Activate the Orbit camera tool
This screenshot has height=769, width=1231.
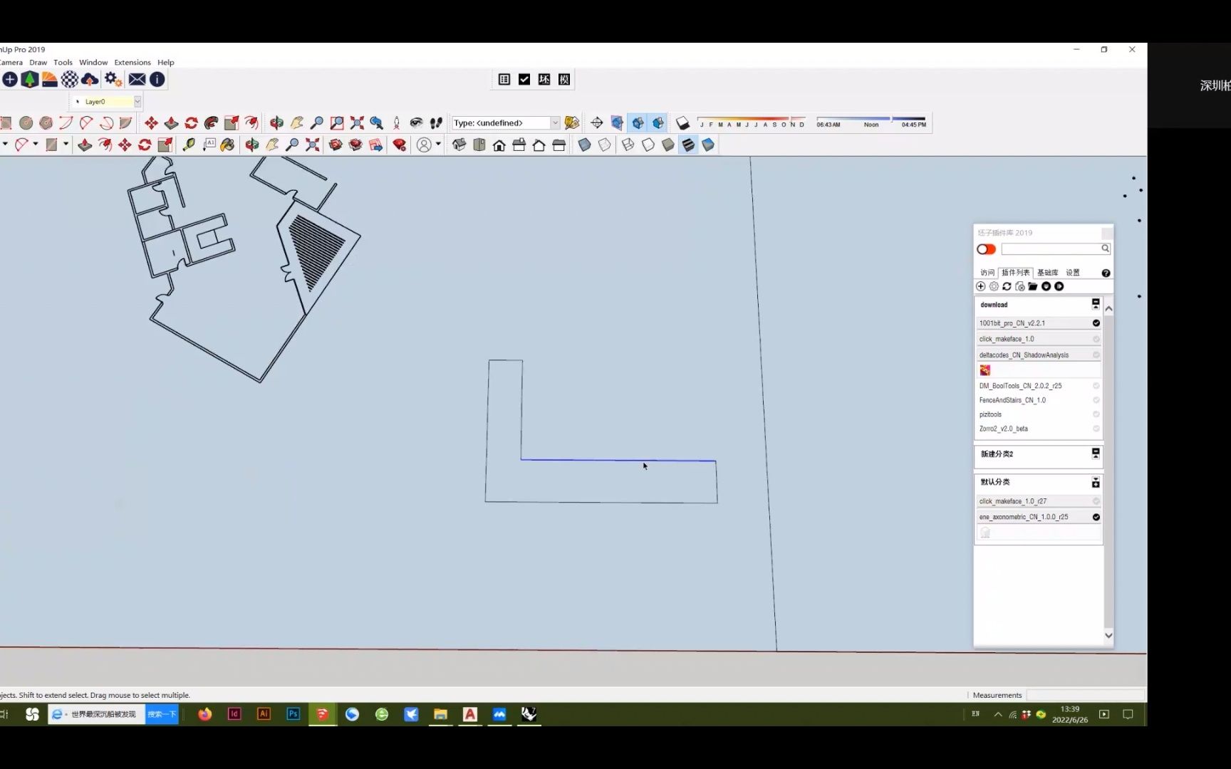276,123
